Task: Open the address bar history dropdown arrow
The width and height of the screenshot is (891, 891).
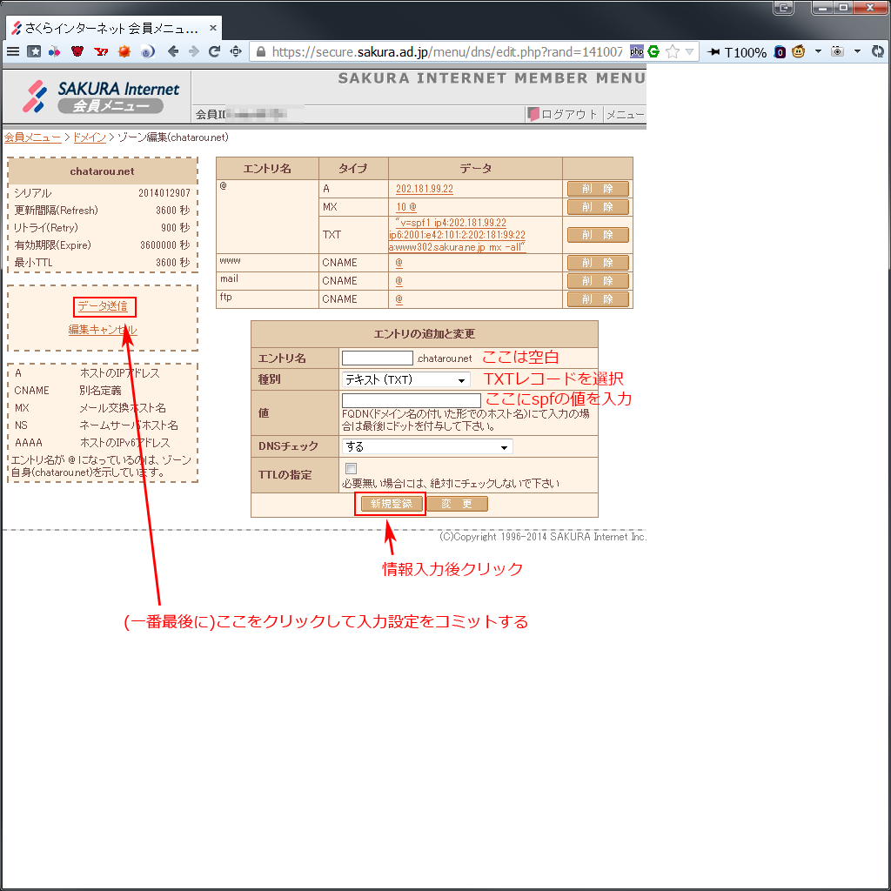Action: [689, 51]
